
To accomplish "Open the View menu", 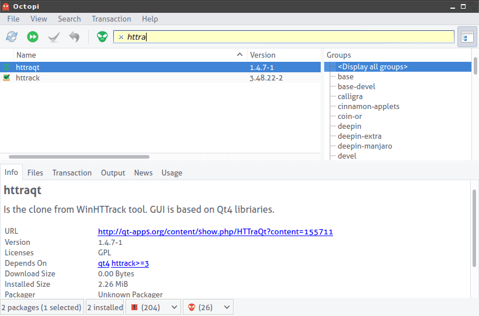I will click(x=39, y=19).
